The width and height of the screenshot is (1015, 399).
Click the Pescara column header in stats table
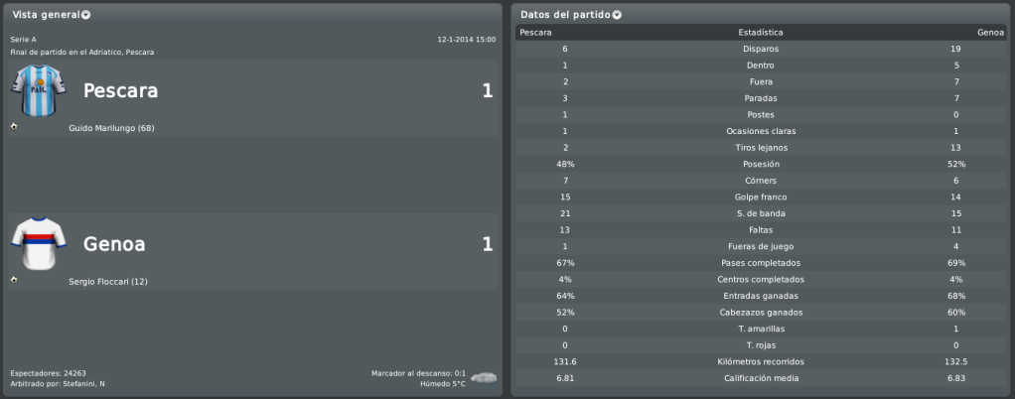(x=535, y=33)
